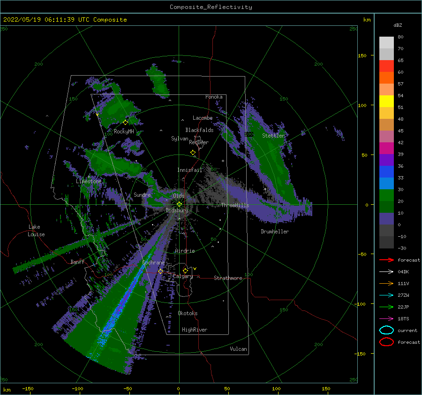Click the Olds town label

click(x=179, y=196)
